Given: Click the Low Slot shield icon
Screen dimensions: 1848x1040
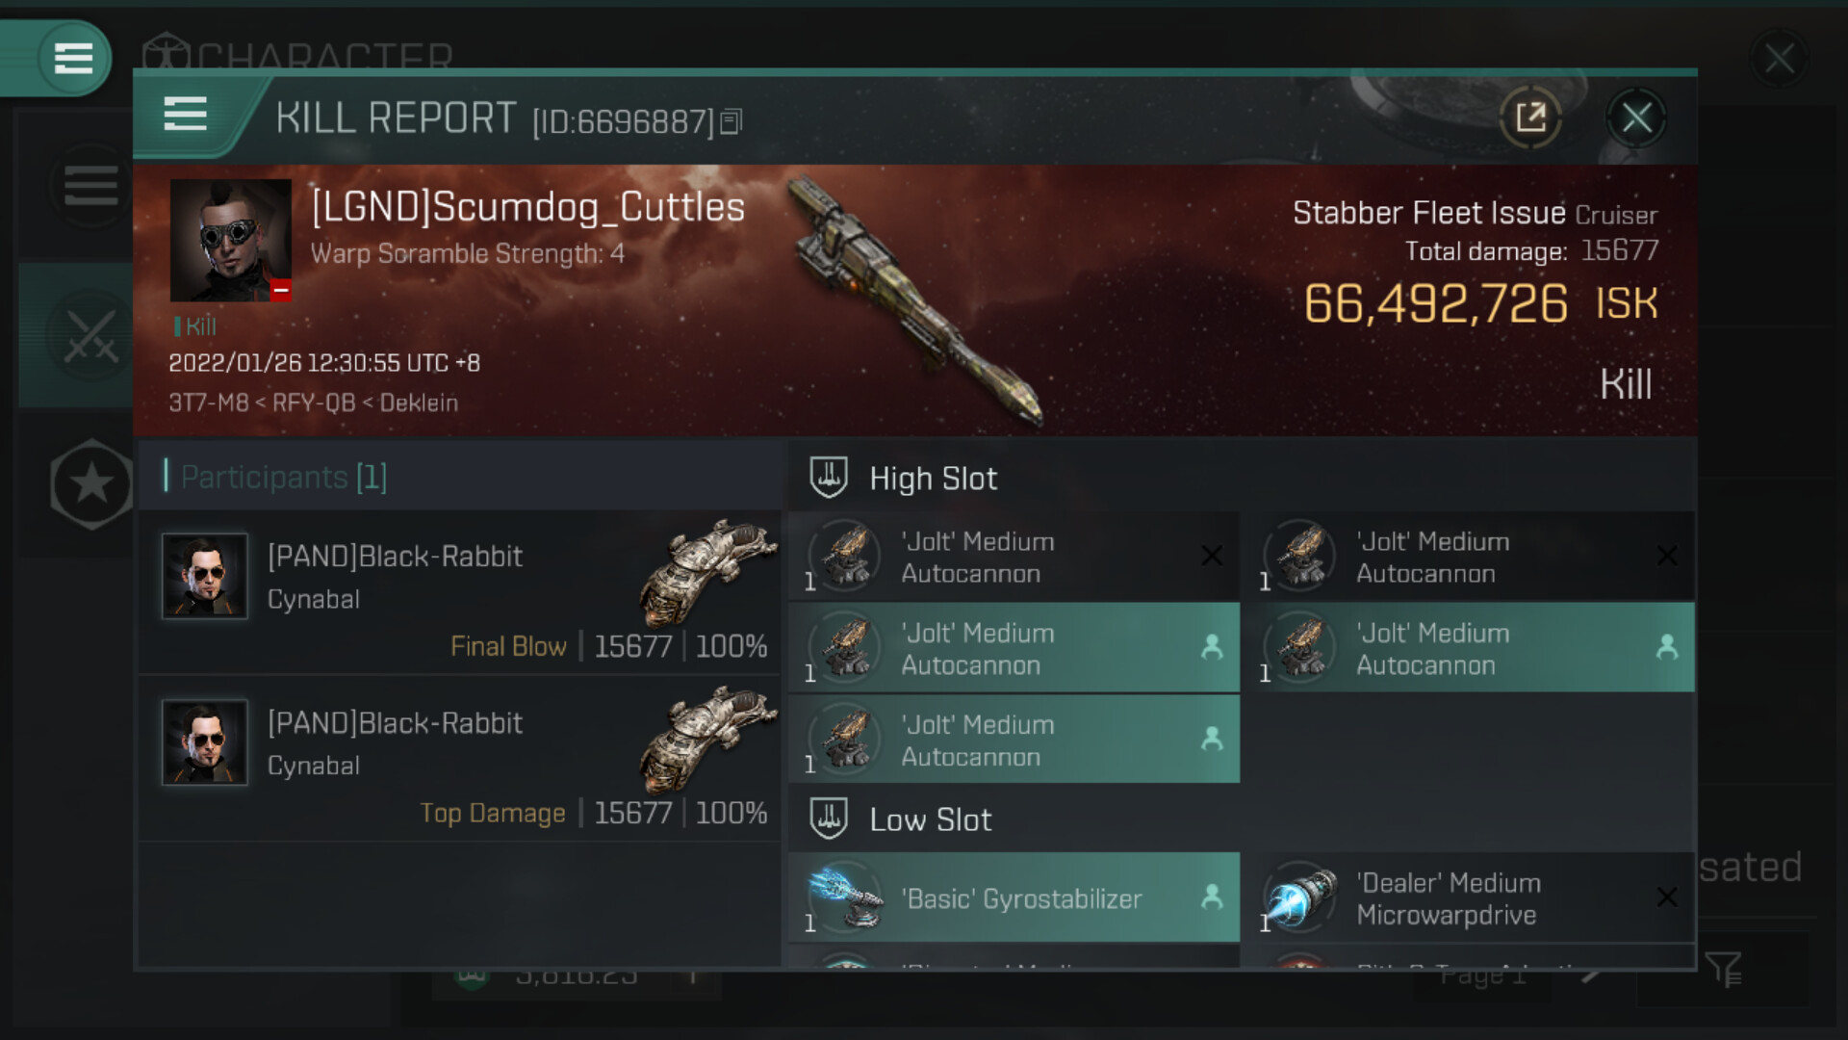Looking at the screenshot, I should [828, 819].
